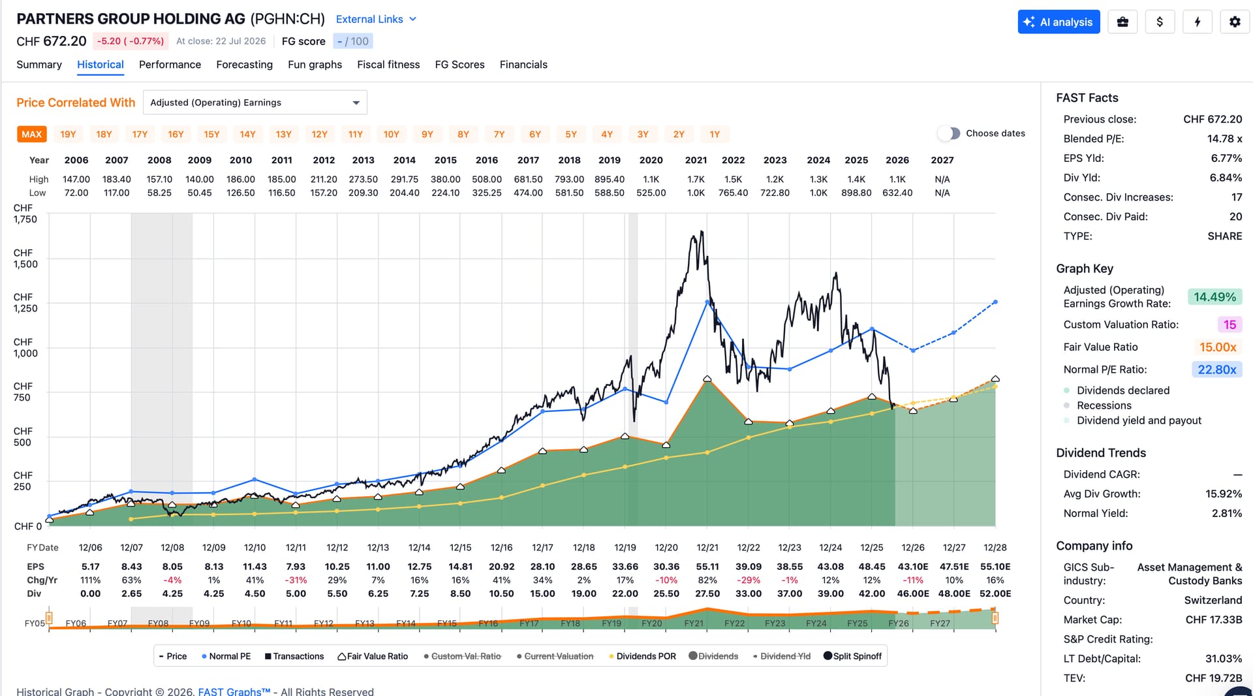Toggle the Normal PE legend series

click(x=226, y=656)
